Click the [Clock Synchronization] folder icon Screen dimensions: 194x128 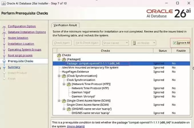64,76
